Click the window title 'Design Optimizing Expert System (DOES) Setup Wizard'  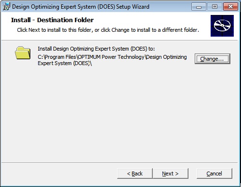80,7
